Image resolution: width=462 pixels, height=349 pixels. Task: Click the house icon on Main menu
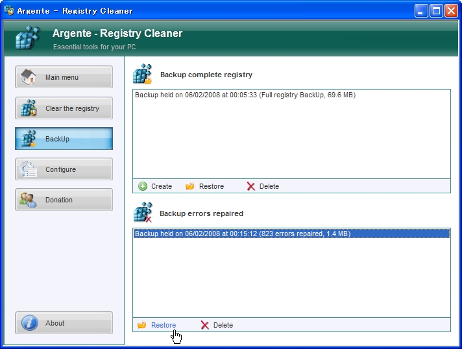pos(29,77)
